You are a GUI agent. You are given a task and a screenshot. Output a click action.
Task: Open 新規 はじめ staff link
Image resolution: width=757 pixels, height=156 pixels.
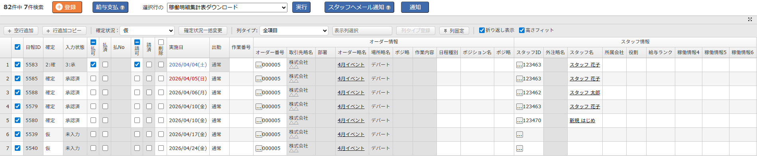coord(582,121)
